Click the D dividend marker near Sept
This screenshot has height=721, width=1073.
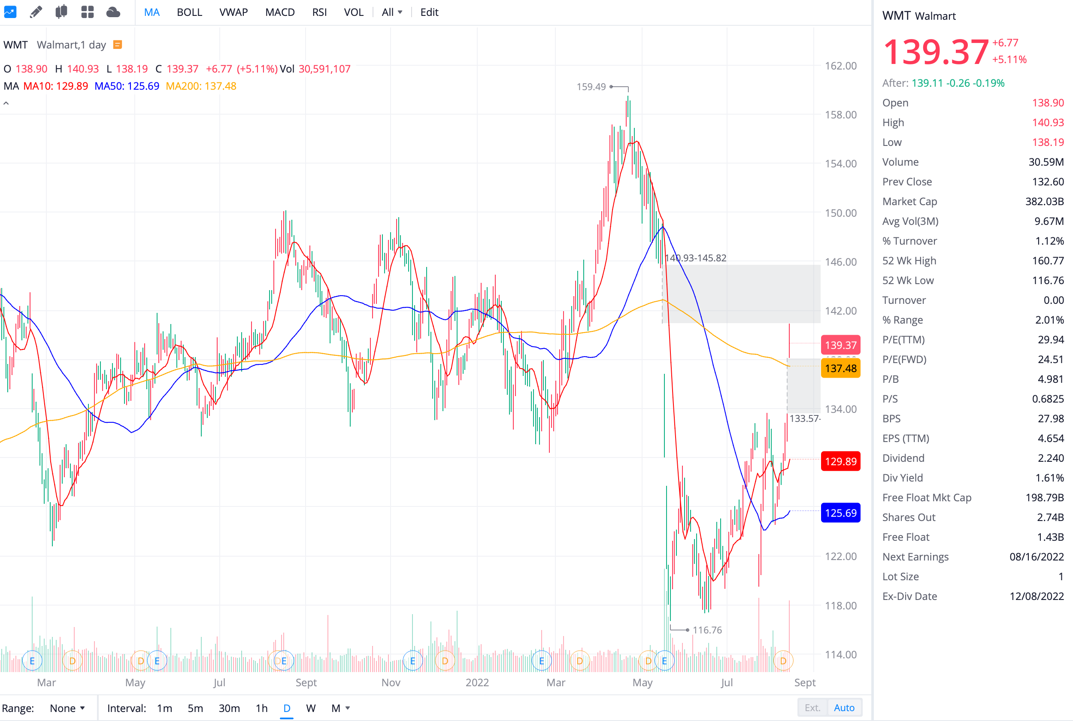pos(783,660)
